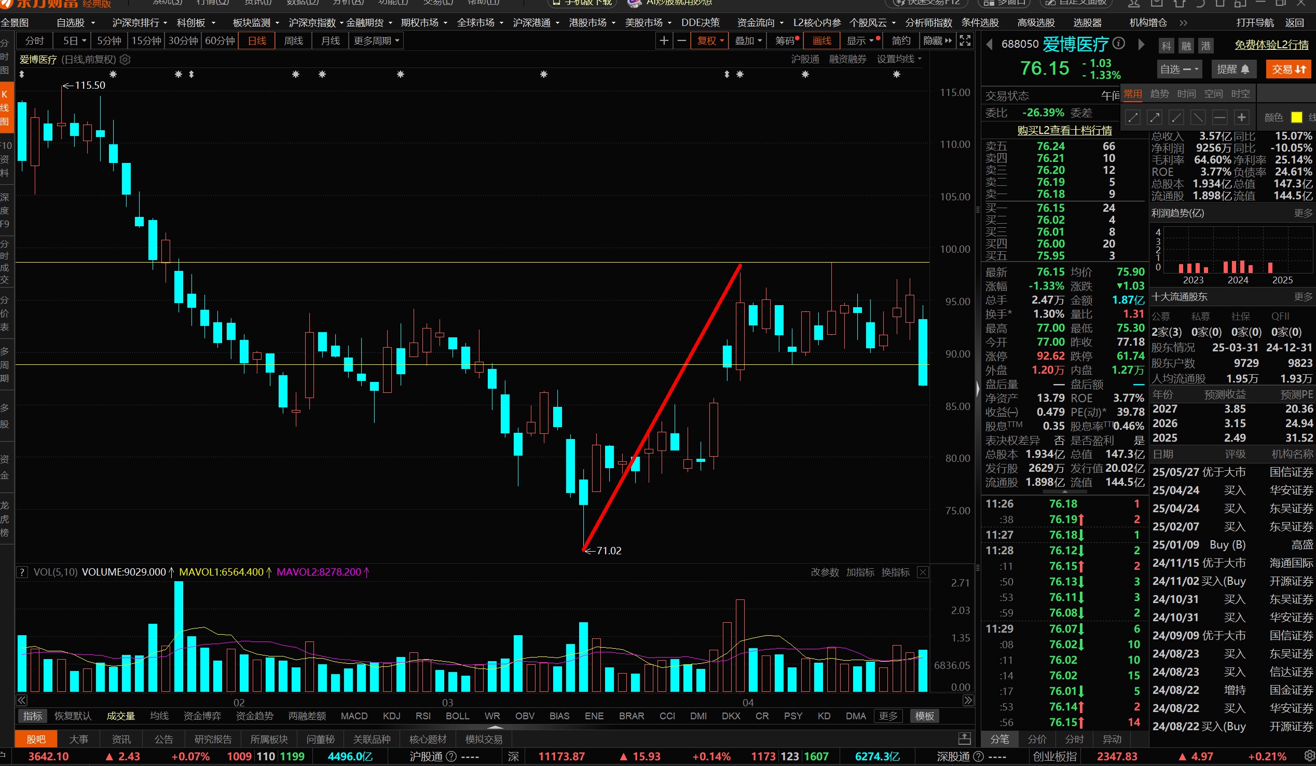
Task: Open the 25/05/27 国信证券 rating row
Action: [1232, 472]
